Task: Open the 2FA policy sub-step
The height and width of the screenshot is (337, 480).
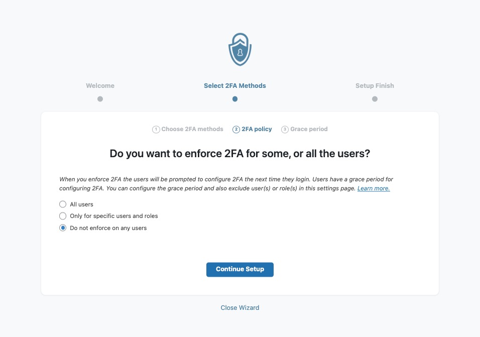Action: pyautogui.click(x=257, y=129)
